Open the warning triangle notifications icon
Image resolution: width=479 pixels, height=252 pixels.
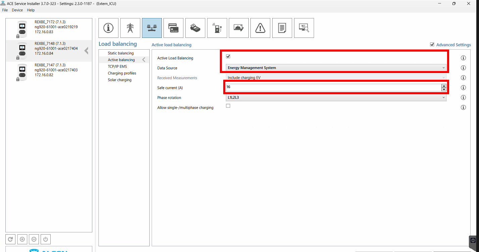point(260,28)
